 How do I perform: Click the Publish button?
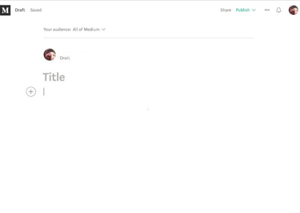click(242, 10)
